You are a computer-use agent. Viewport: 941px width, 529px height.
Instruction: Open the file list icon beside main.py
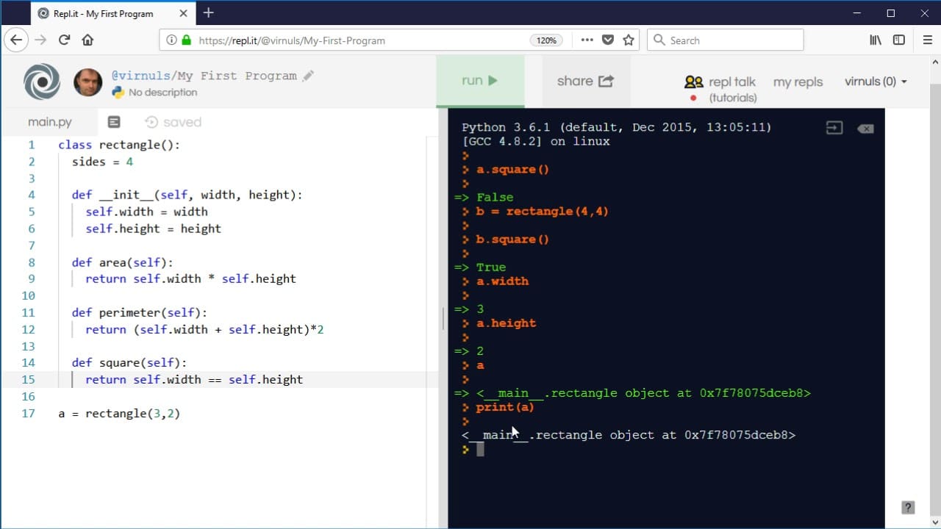[114, 122]
